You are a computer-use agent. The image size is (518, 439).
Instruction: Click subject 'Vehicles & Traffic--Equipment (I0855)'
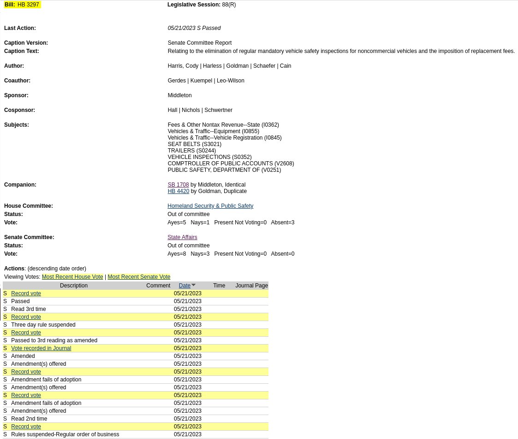pyautogui.click(x=213, y=131)
